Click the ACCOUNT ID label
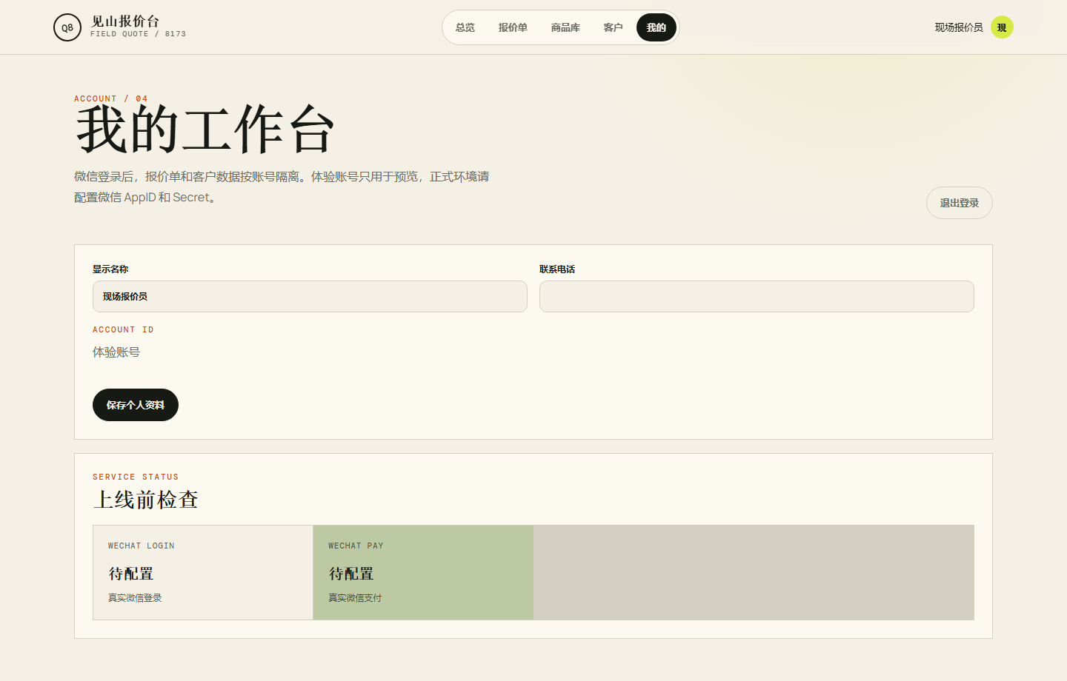Image resolution: width=1067 pixels, height=681 pixels. tap(123, 329)
